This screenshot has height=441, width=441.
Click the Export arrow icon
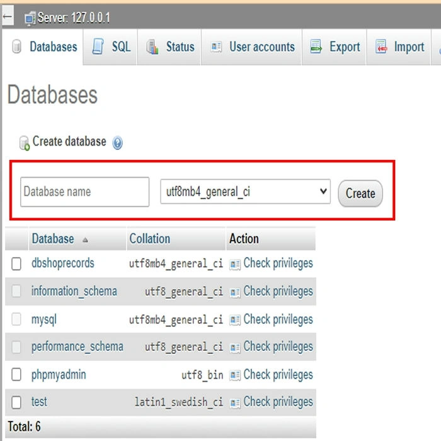316,47
